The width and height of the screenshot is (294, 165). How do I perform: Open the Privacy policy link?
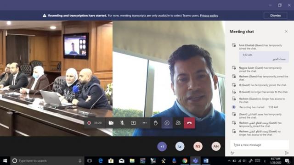[209, 16]
